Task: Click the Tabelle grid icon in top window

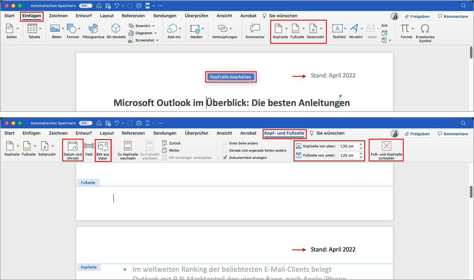Action: (x=32, y=29)
